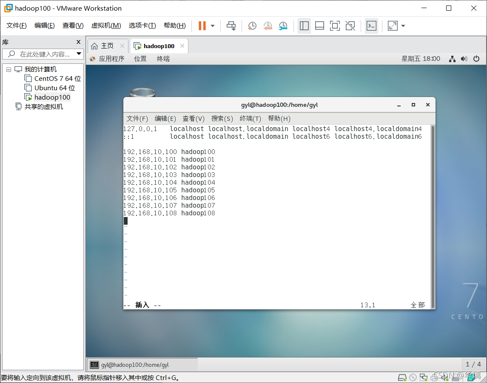
Task: Open the stretch display dropdown arrow
Action: point(403,26)
